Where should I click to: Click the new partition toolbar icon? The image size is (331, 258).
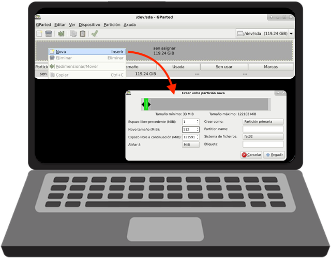(39, 34)
